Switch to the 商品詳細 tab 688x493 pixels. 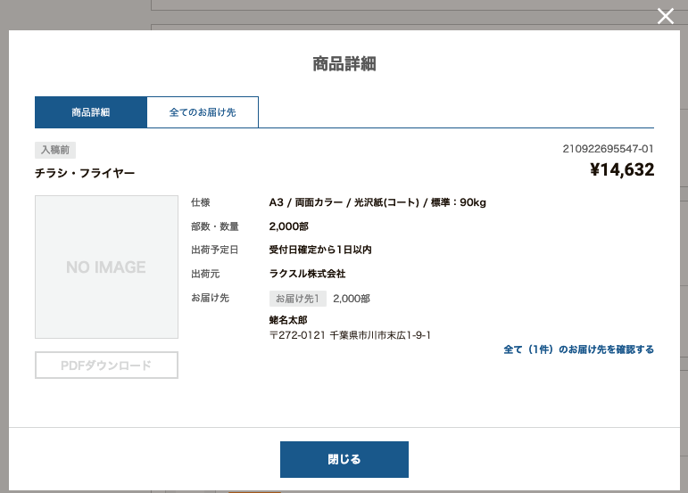tap(91, 112)
